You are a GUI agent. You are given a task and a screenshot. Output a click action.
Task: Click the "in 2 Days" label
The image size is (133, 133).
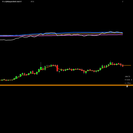click(128, 83)
